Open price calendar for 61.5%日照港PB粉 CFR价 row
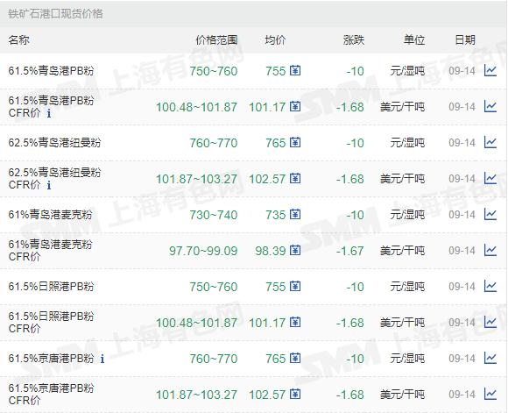Screen dimensions: 508x413 click(295, 323)
